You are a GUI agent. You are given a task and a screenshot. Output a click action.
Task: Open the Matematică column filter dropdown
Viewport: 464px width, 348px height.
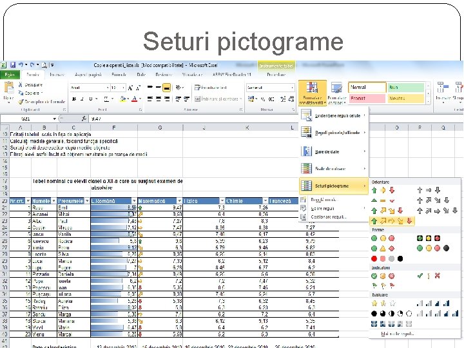[x=179, y=201]
